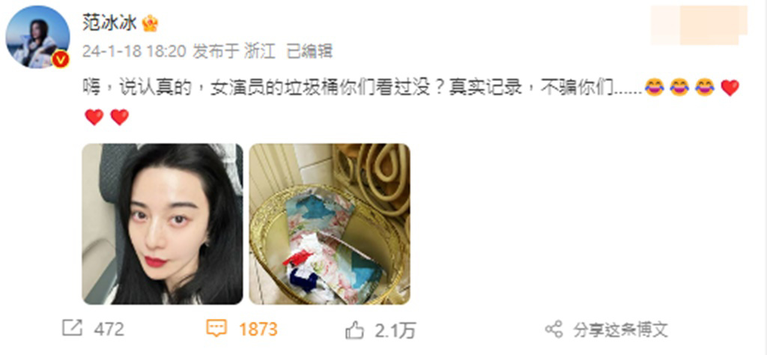Open 范冰冰's profile avatar
Image resolution: width=767 pixels, height=355 pixels.
coord(37,37)
